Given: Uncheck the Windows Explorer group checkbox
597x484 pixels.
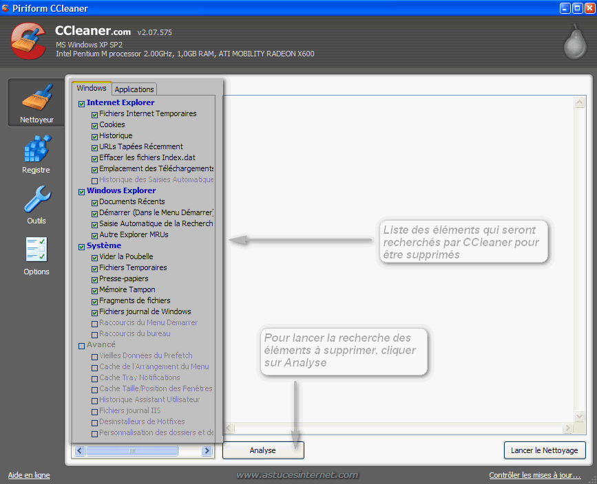Looking at the screenshot, I should [x=81, y=192].
